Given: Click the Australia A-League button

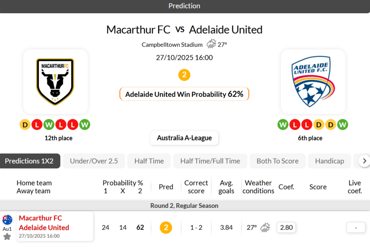Looking at the screenshot, I should coord(184,138).
